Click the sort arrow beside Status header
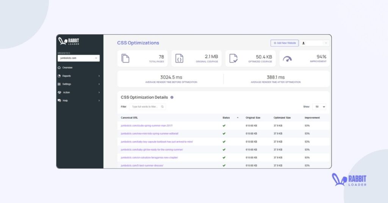Viewport: 388px width, 203px height. tap(238, 118)
